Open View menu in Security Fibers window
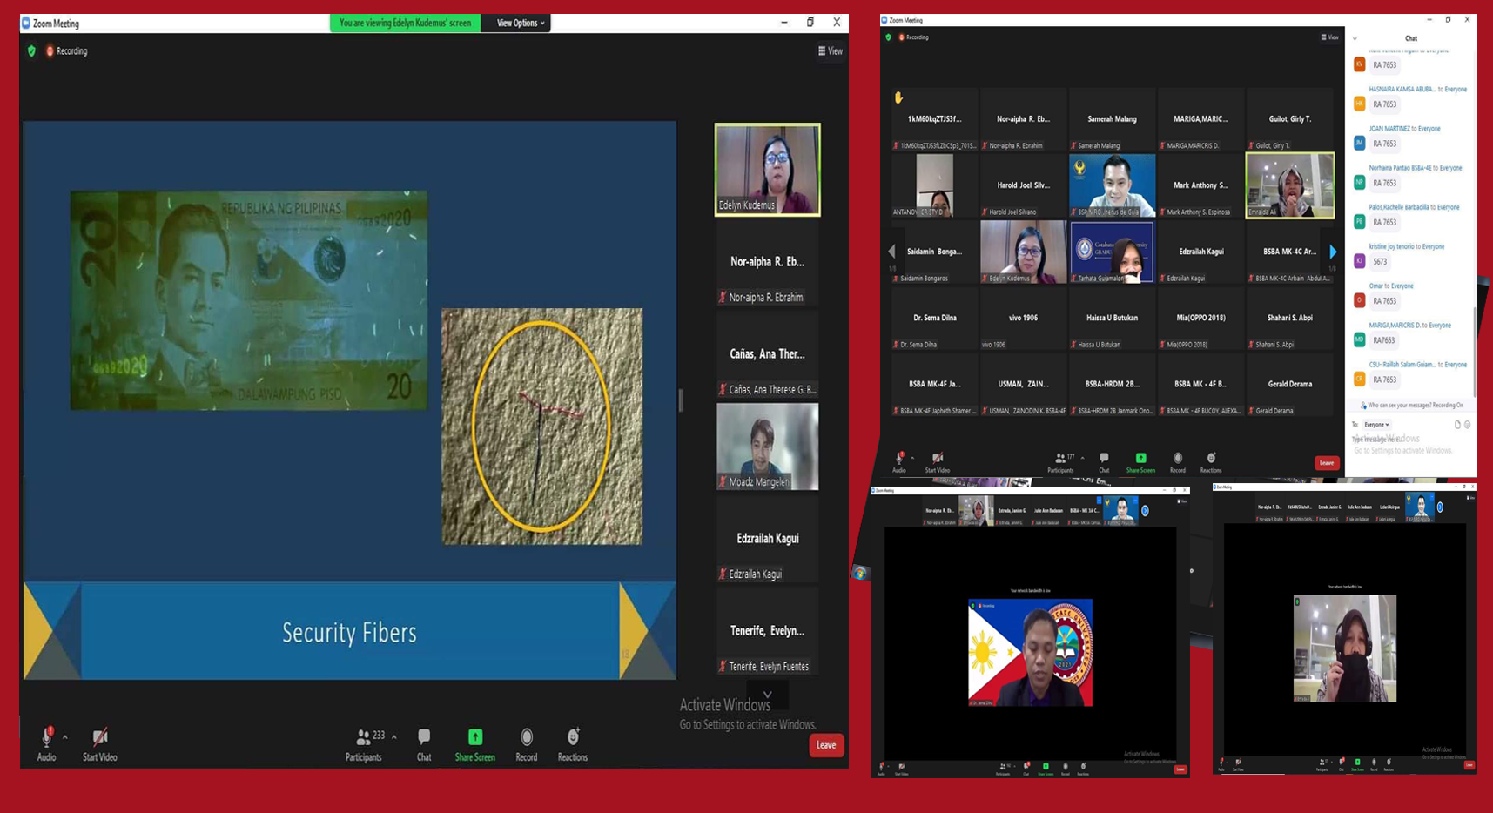Image resolution: width=1493 pixels, height=813 pixels. click(x=831, y=51)
